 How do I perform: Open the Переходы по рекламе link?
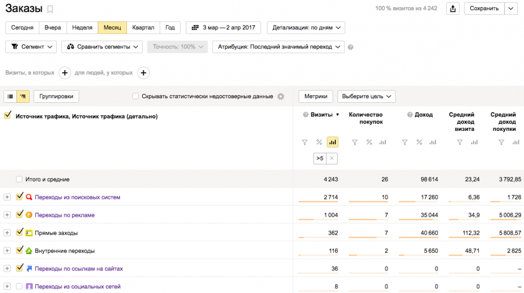click(64, 215)
